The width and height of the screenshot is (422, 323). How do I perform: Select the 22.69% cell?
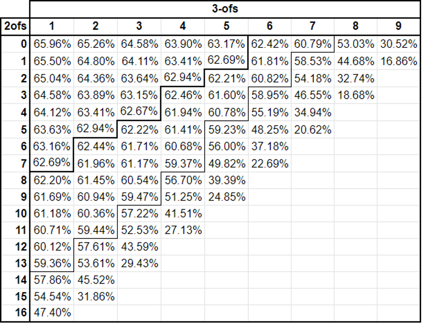tap(270, 163)
